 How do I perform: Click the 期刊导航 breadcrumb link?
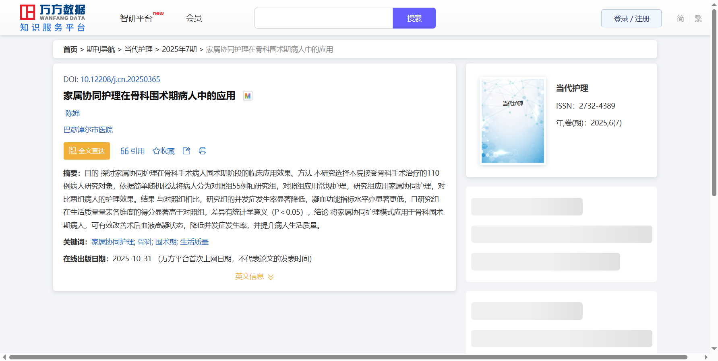tap(101, 49)
